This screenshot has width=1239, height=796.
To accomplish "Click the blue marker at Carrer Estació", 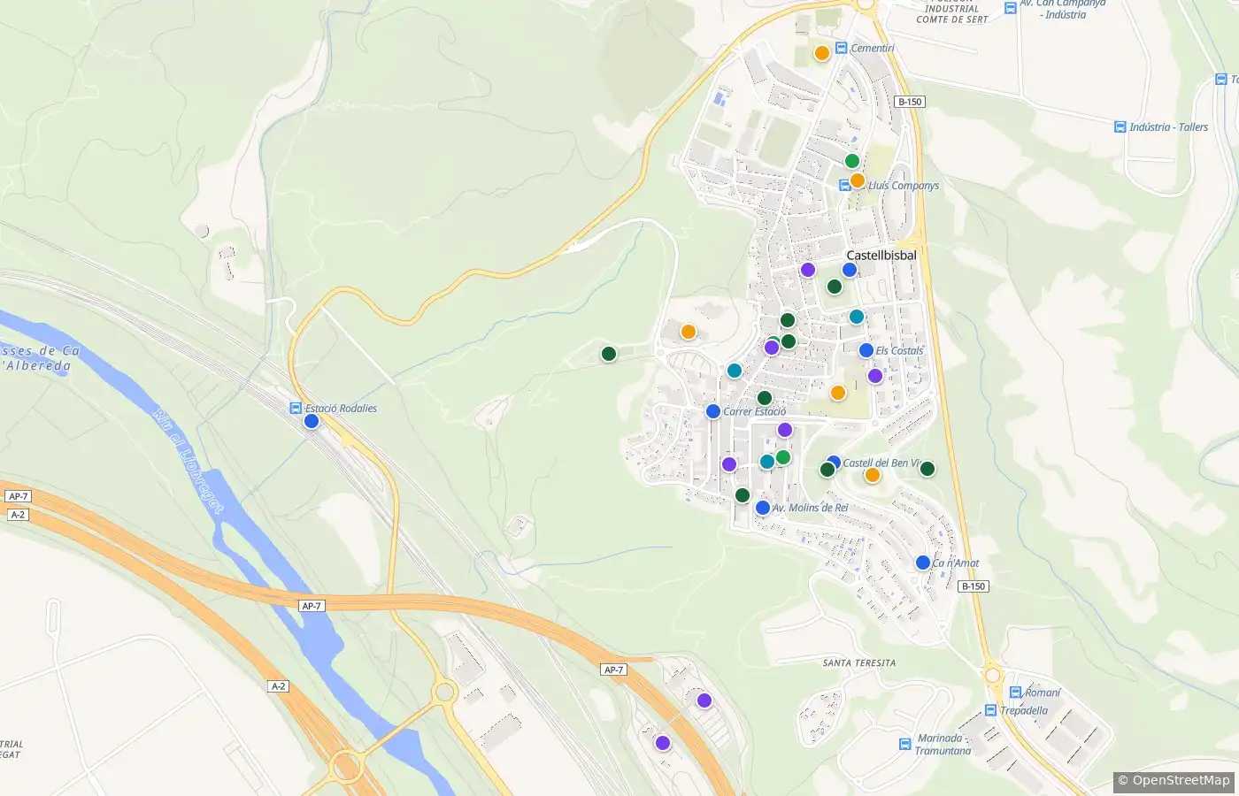I will (713, 411).
